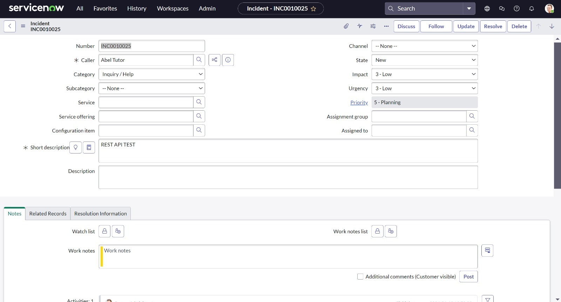
Task: Select the Notes tab
Action: [x=15, y=214]
